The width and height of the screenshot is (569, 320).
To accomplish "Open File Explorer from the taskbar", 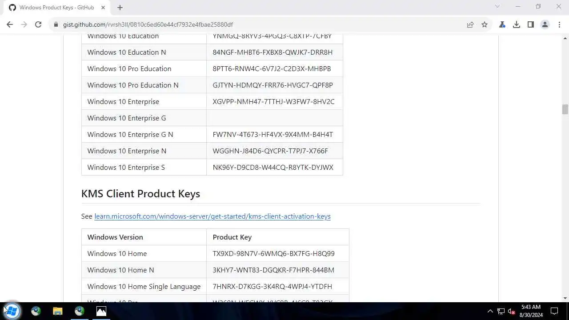I will click(x=58, y=311).
